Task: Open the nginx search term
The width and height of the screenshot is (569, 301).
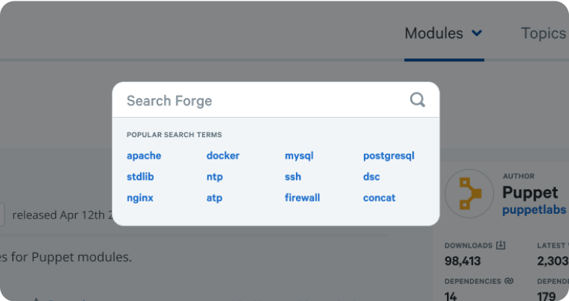Action: click(140, 197)
